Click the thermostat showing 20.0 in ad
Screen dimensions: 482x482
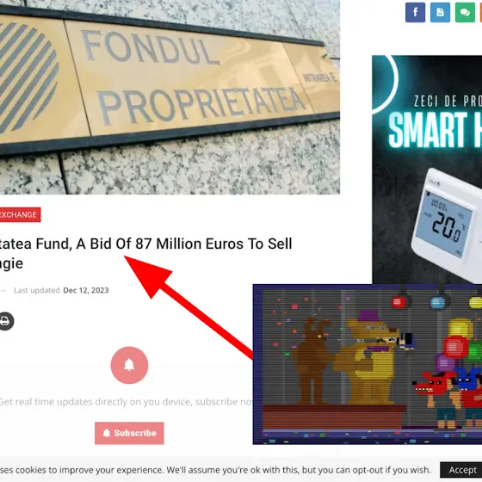448,226
